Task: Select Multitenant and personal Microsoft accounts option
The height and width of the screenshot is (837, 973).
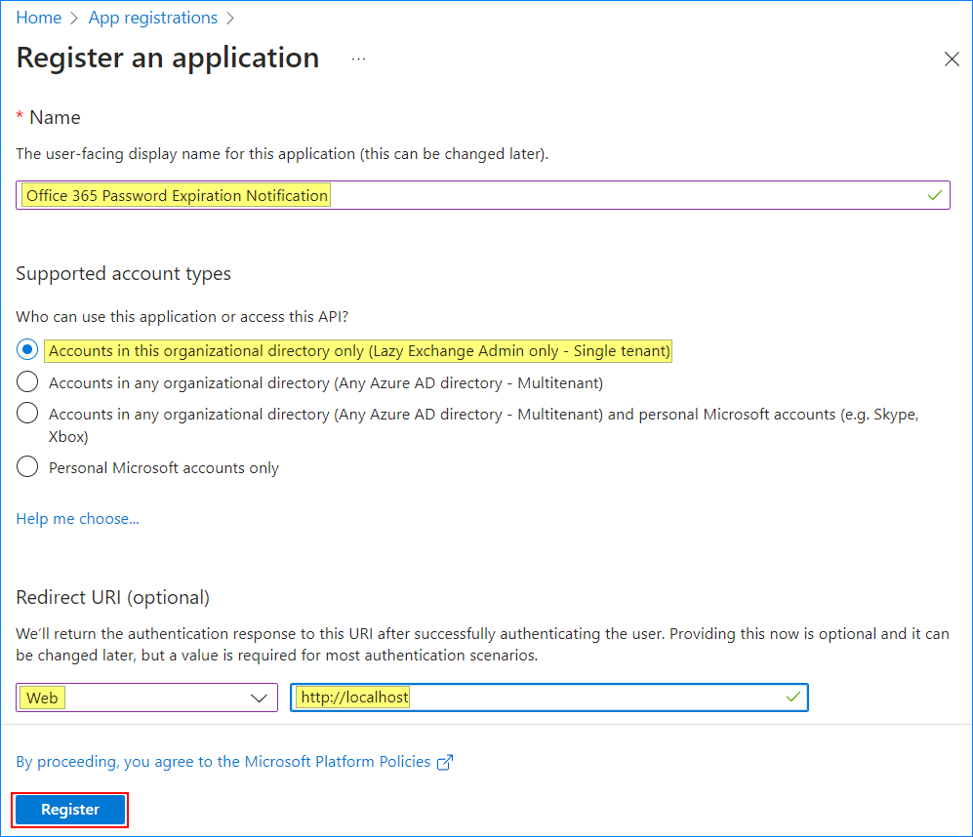Action: (27, 414)
